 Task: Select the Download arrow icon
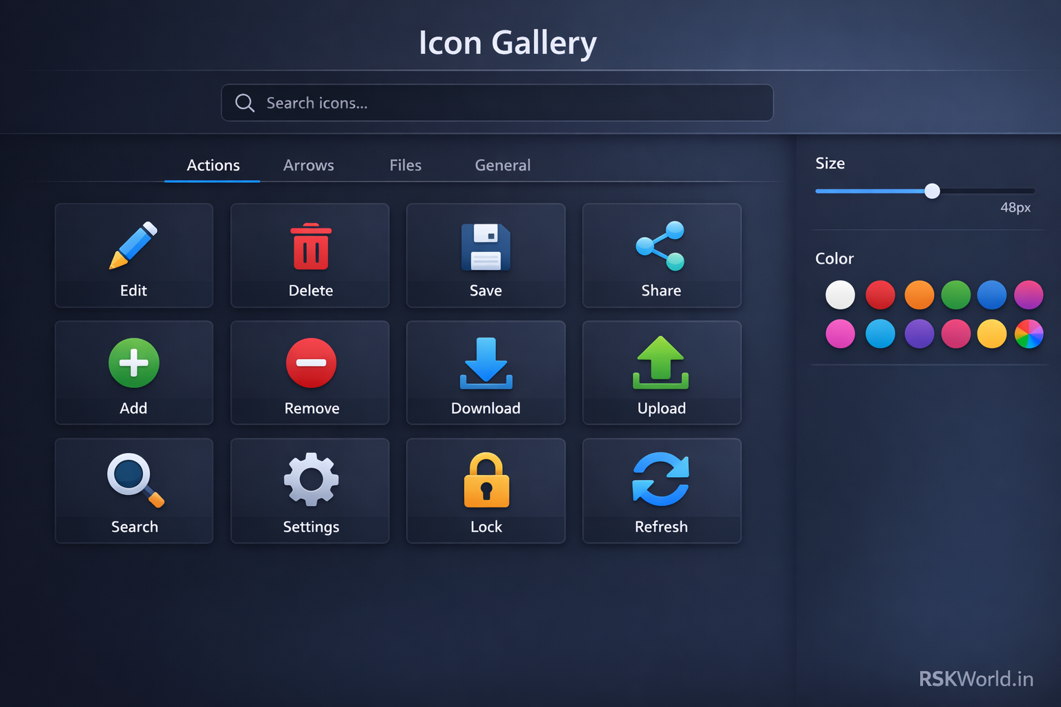click(x=486, y=364)
